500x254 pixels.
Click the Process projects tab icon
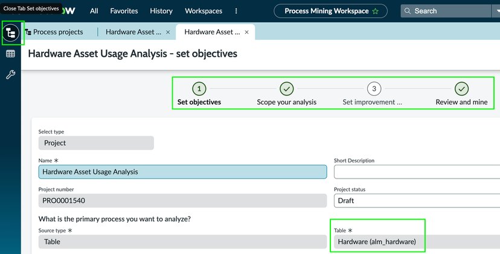pos(28,32)
